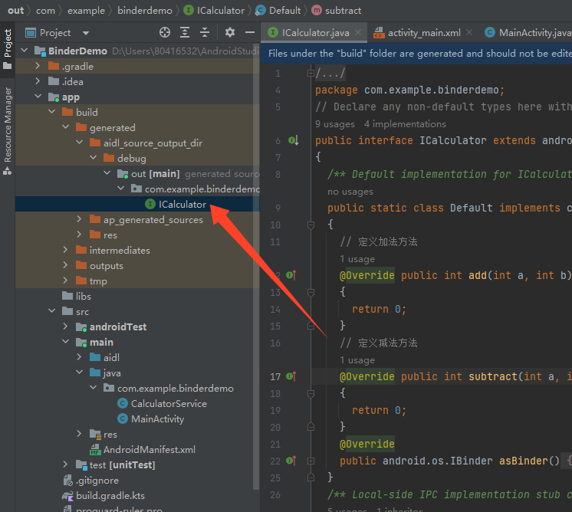Expand the intermediates folder
572x512 pixels.
[66, 249]
